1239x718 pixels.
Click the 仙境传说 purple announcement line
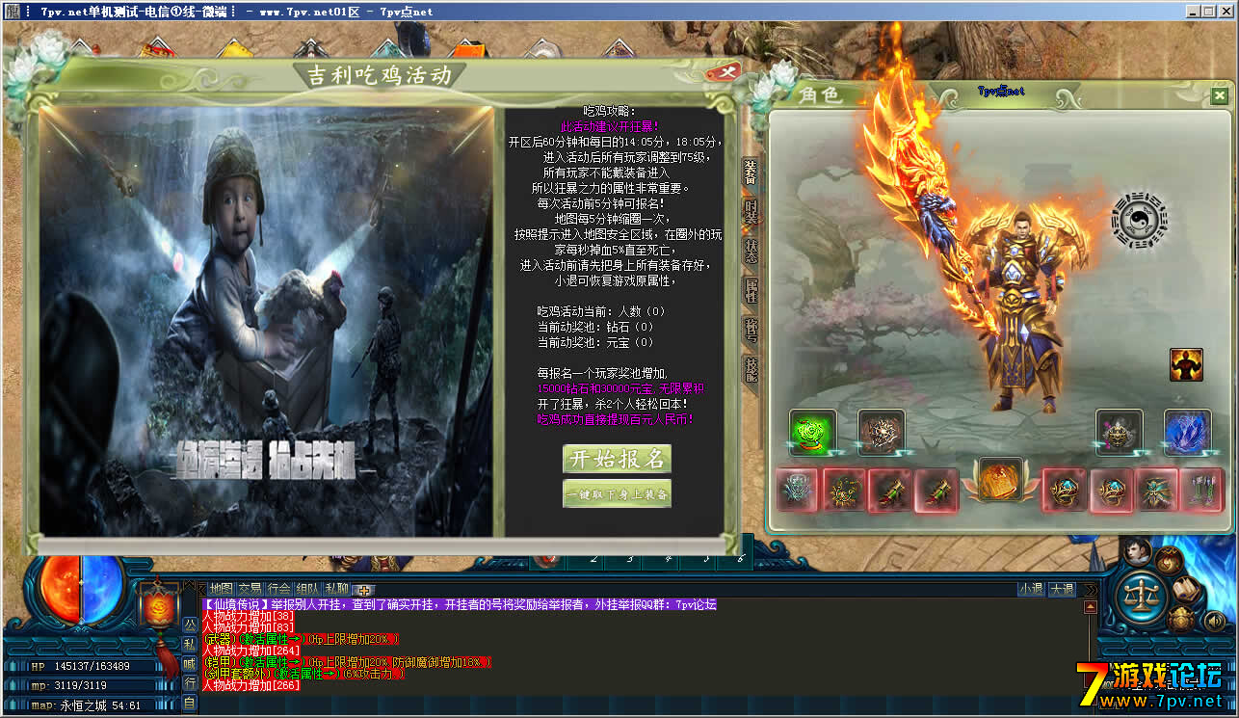coord(459,605)
